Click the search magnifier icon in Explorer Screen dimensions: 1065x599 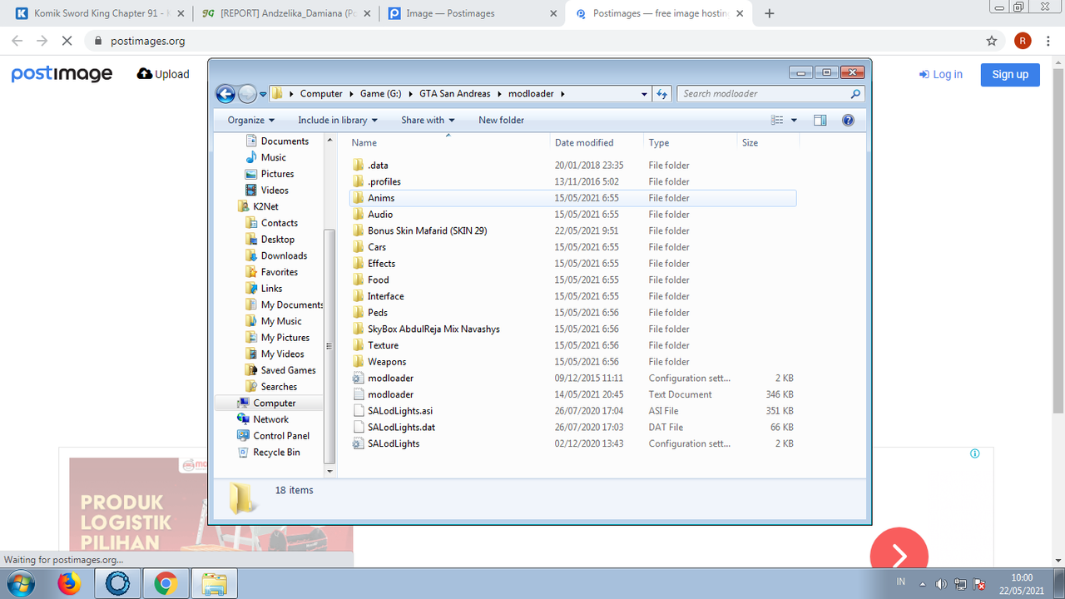click(857, 94)
